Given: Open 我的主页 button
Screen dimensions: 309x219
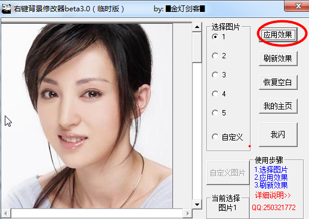Looking at the screenshot, I should click(x=278, y=106).
